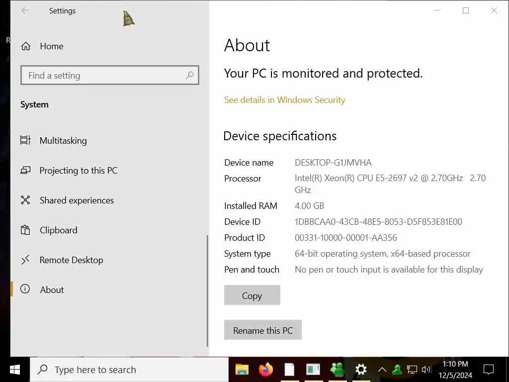The height and width of the screenshot is (382, 509).
Task: Click the About info icon in sidebar
Action: (25, 289)
